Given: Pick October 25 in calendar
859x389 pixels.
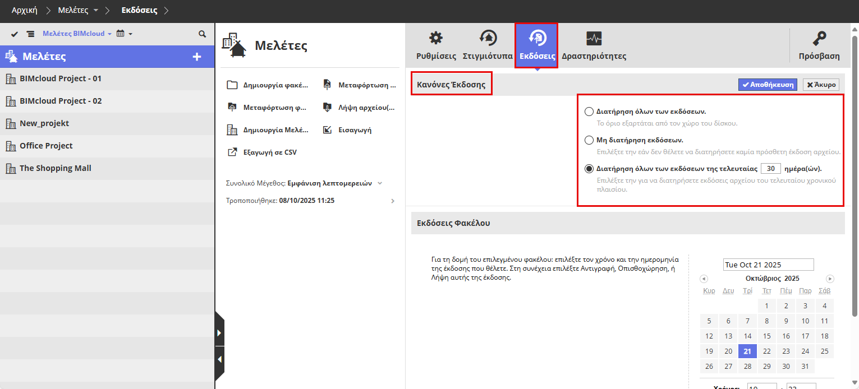Looking at the screenshot, I should (824, 351).
